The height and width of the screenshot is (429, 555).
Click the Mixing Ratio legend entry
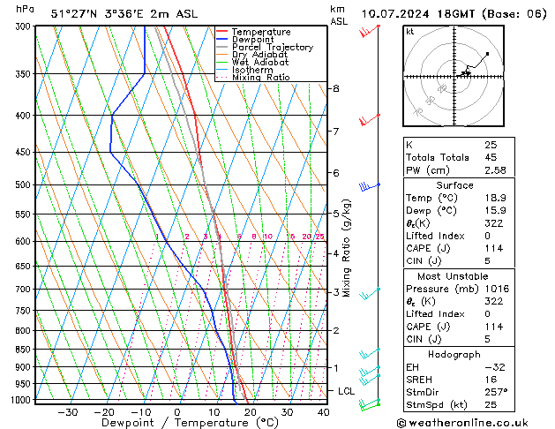coord(261,78)
